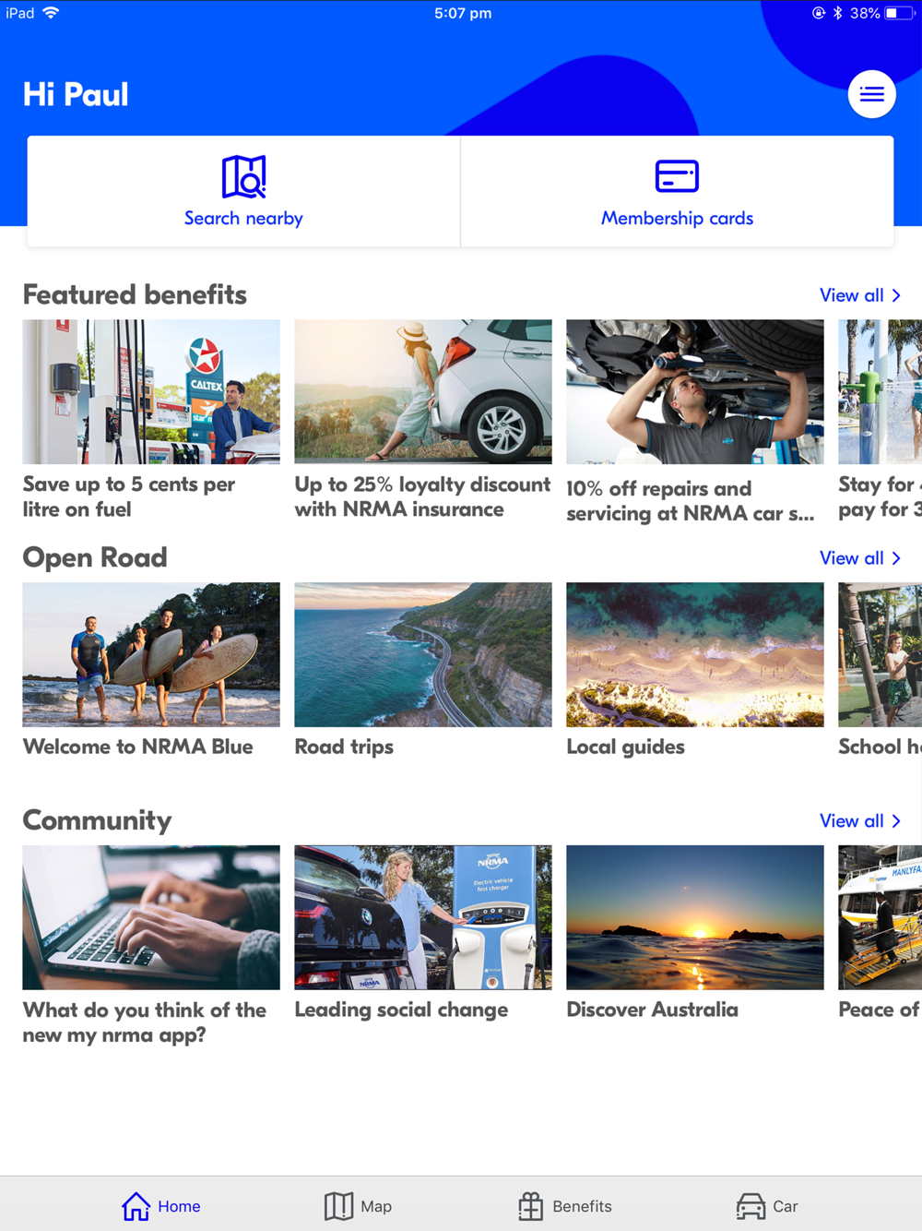Tap the 5:07 pm clock
The height and width of the screenshot is (1231, 922).
(463, 13)
